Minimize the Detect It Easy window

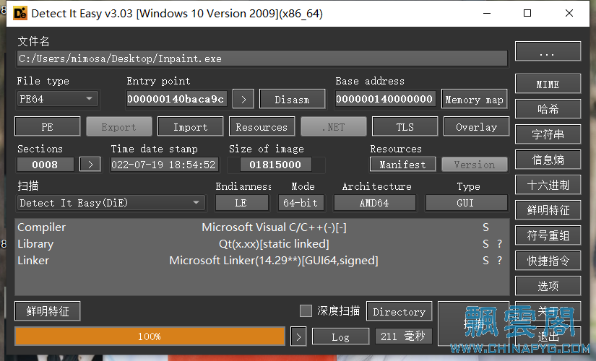tap(487, 13)
